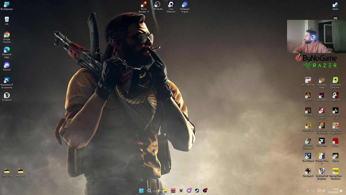Image resolution: width=346 pixels, height=195 pixels.
Task: Open Steam from the taskbar
Action: (197, 191)
